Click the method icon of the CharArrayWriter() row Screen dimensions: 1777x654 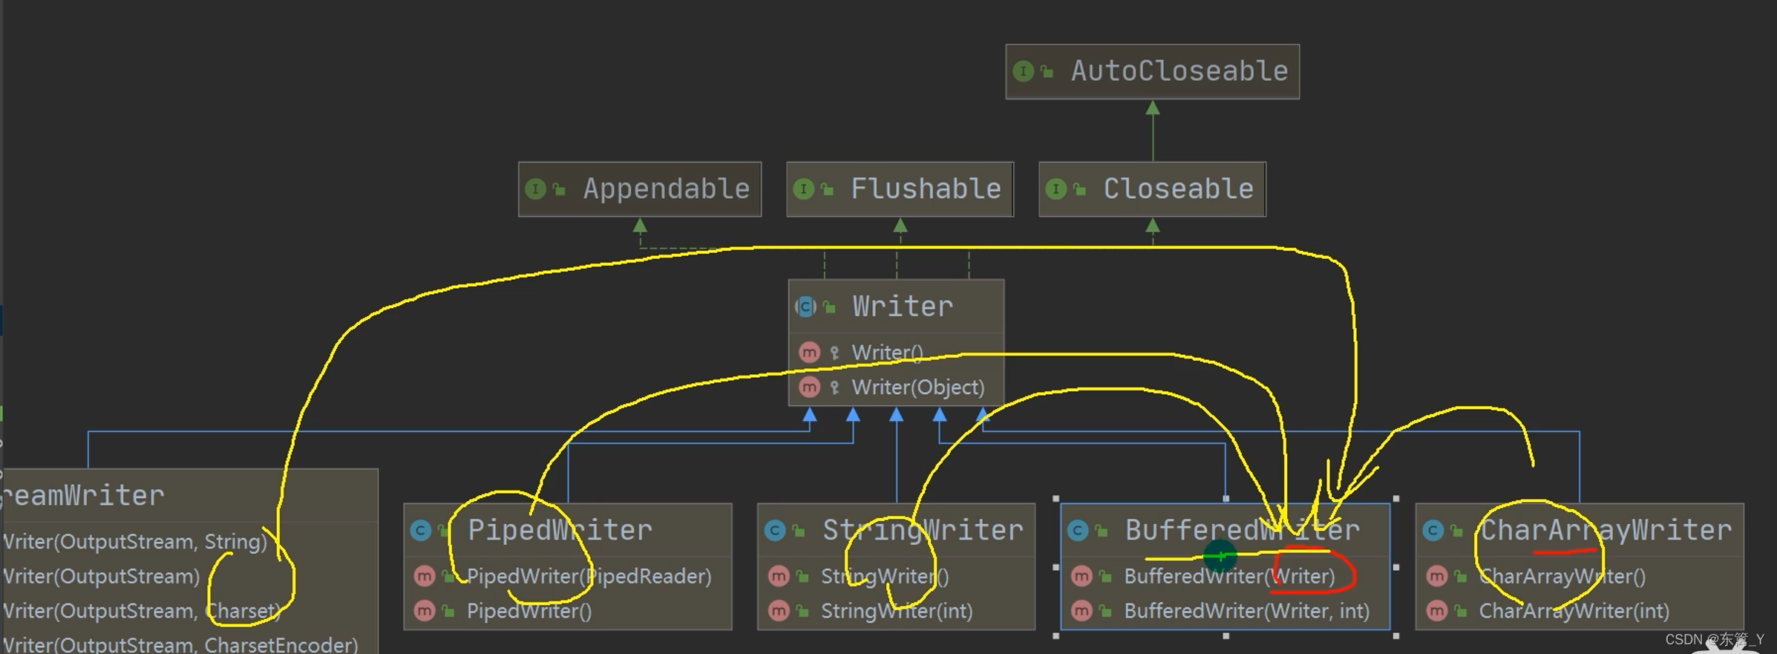pyautogui.click(x=1437, y=576)
